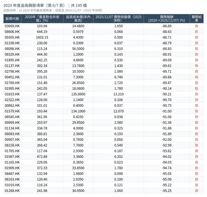Click the 1603.15 percentage value
This screenshot has width=207, height=197.
point(42,37)
